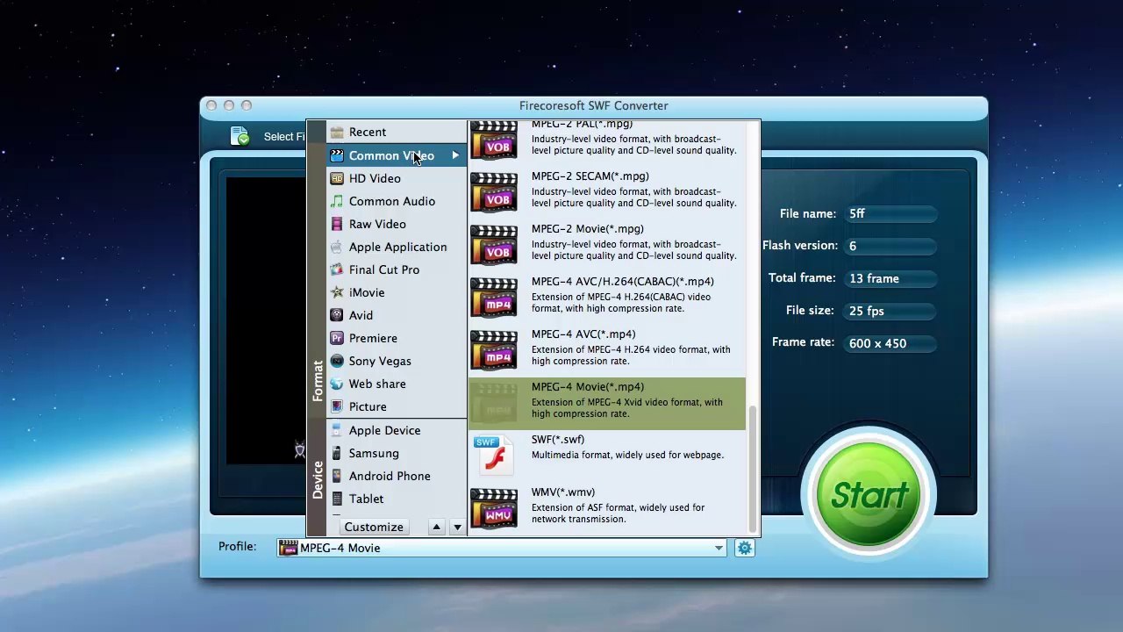The width and height of the screenshot is (1123, 632).
Task: Click the SWF Flash file icon
Action: (x=494, y=456)
